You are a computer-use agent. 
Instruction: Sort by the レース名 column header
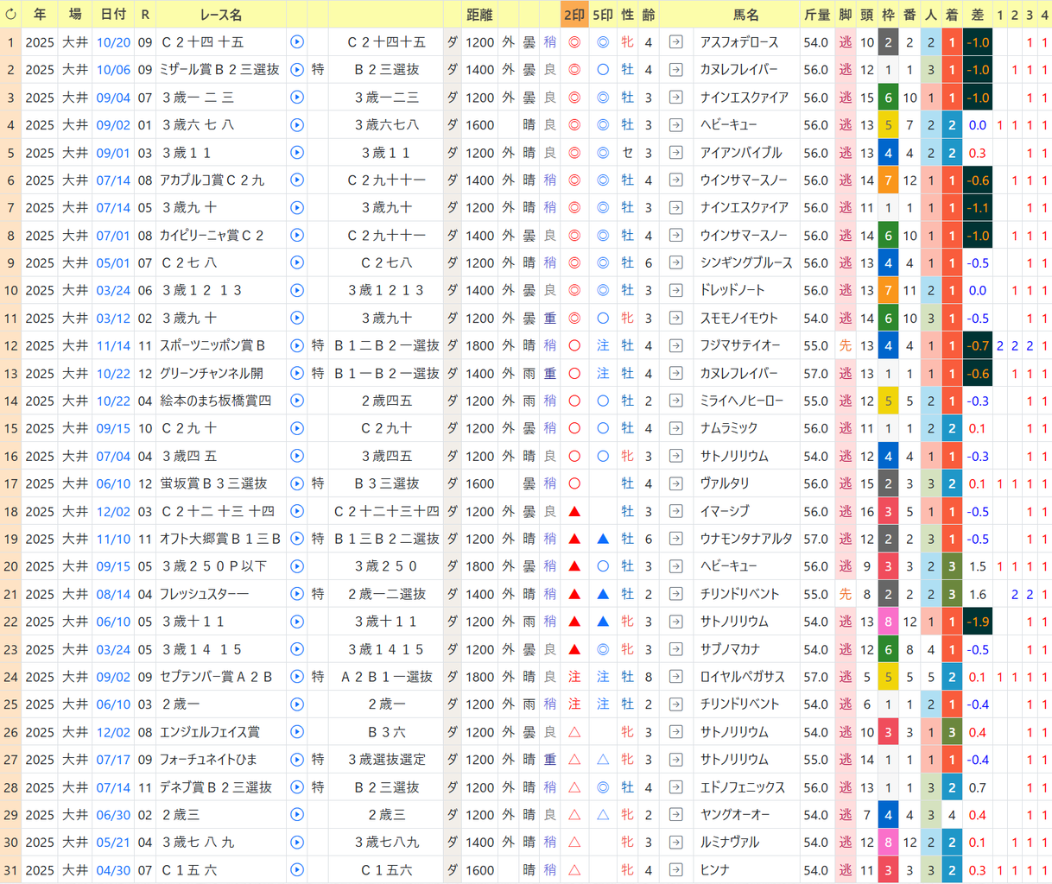pos(221,15)
